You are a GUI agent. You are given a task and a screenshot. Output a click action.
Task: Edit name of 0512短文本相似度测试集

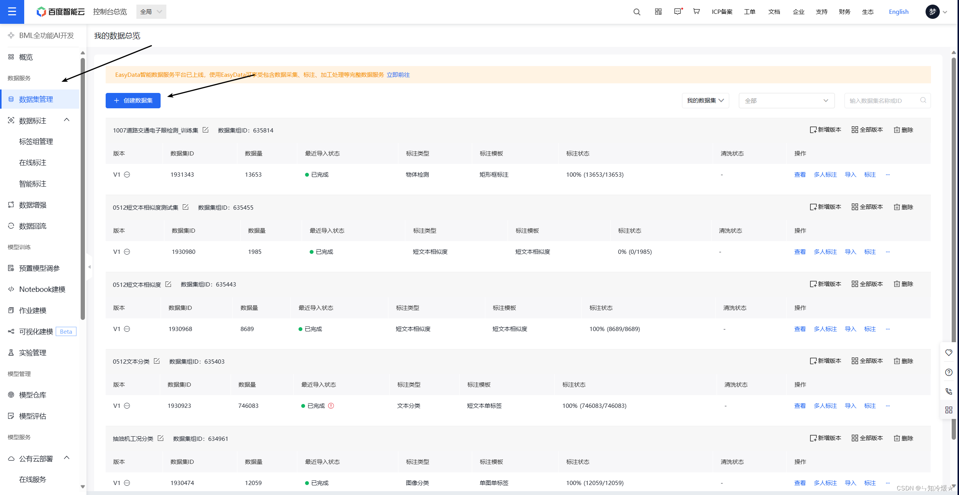[x=186, y=207]
